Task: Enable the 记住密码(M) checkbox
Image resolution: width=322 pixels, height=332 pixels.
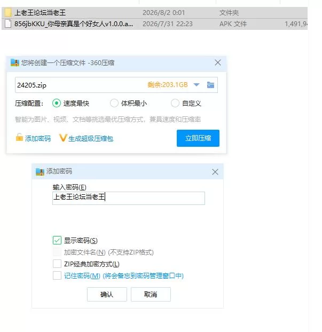Action: click(x=57, y=275)
